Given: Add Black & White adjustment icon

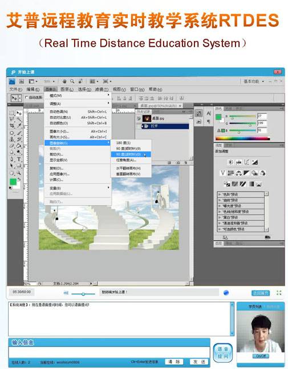Looking at the screenshot, I should pyautogui.click(x=246, y=173).
